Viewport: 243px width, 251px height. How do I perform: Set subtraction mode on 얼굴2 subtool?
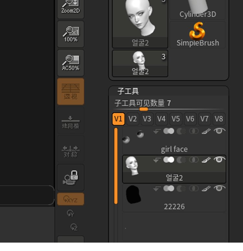pyautogui.click(x=181, y=160)
